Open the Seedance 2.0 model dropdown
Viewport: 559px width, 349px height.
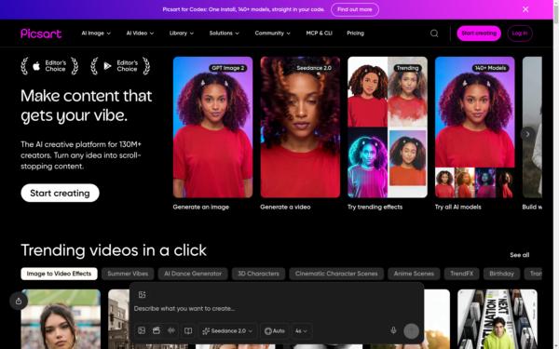click(227, 330)
